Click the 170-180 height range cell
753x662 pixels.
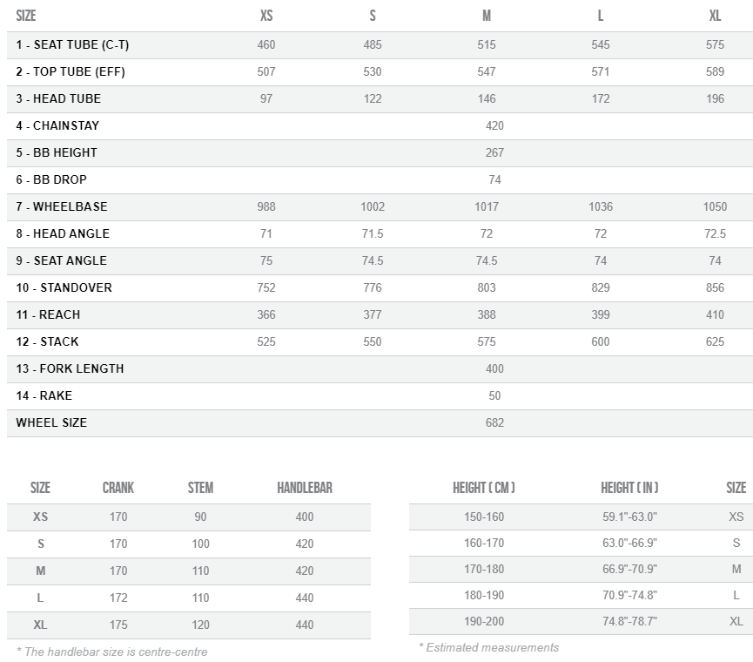coord(484,569)
